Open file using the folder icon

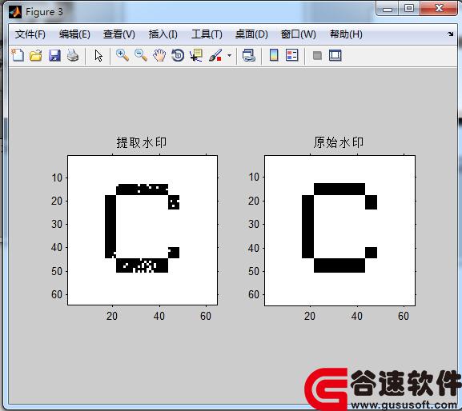tap(36, 55)
